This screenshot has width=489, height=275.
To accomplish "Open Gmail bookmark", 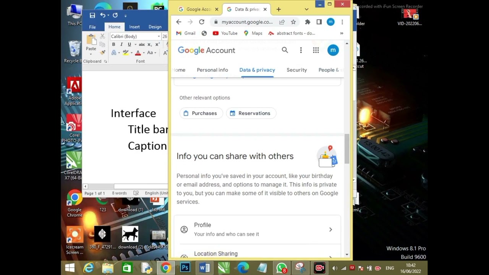I will coord(186,33).
